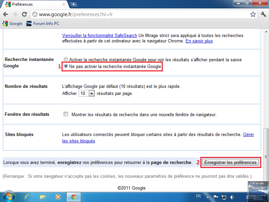Show hidden tray icons arrow
This screenshot has height=202, width=269.
[207, 197]
